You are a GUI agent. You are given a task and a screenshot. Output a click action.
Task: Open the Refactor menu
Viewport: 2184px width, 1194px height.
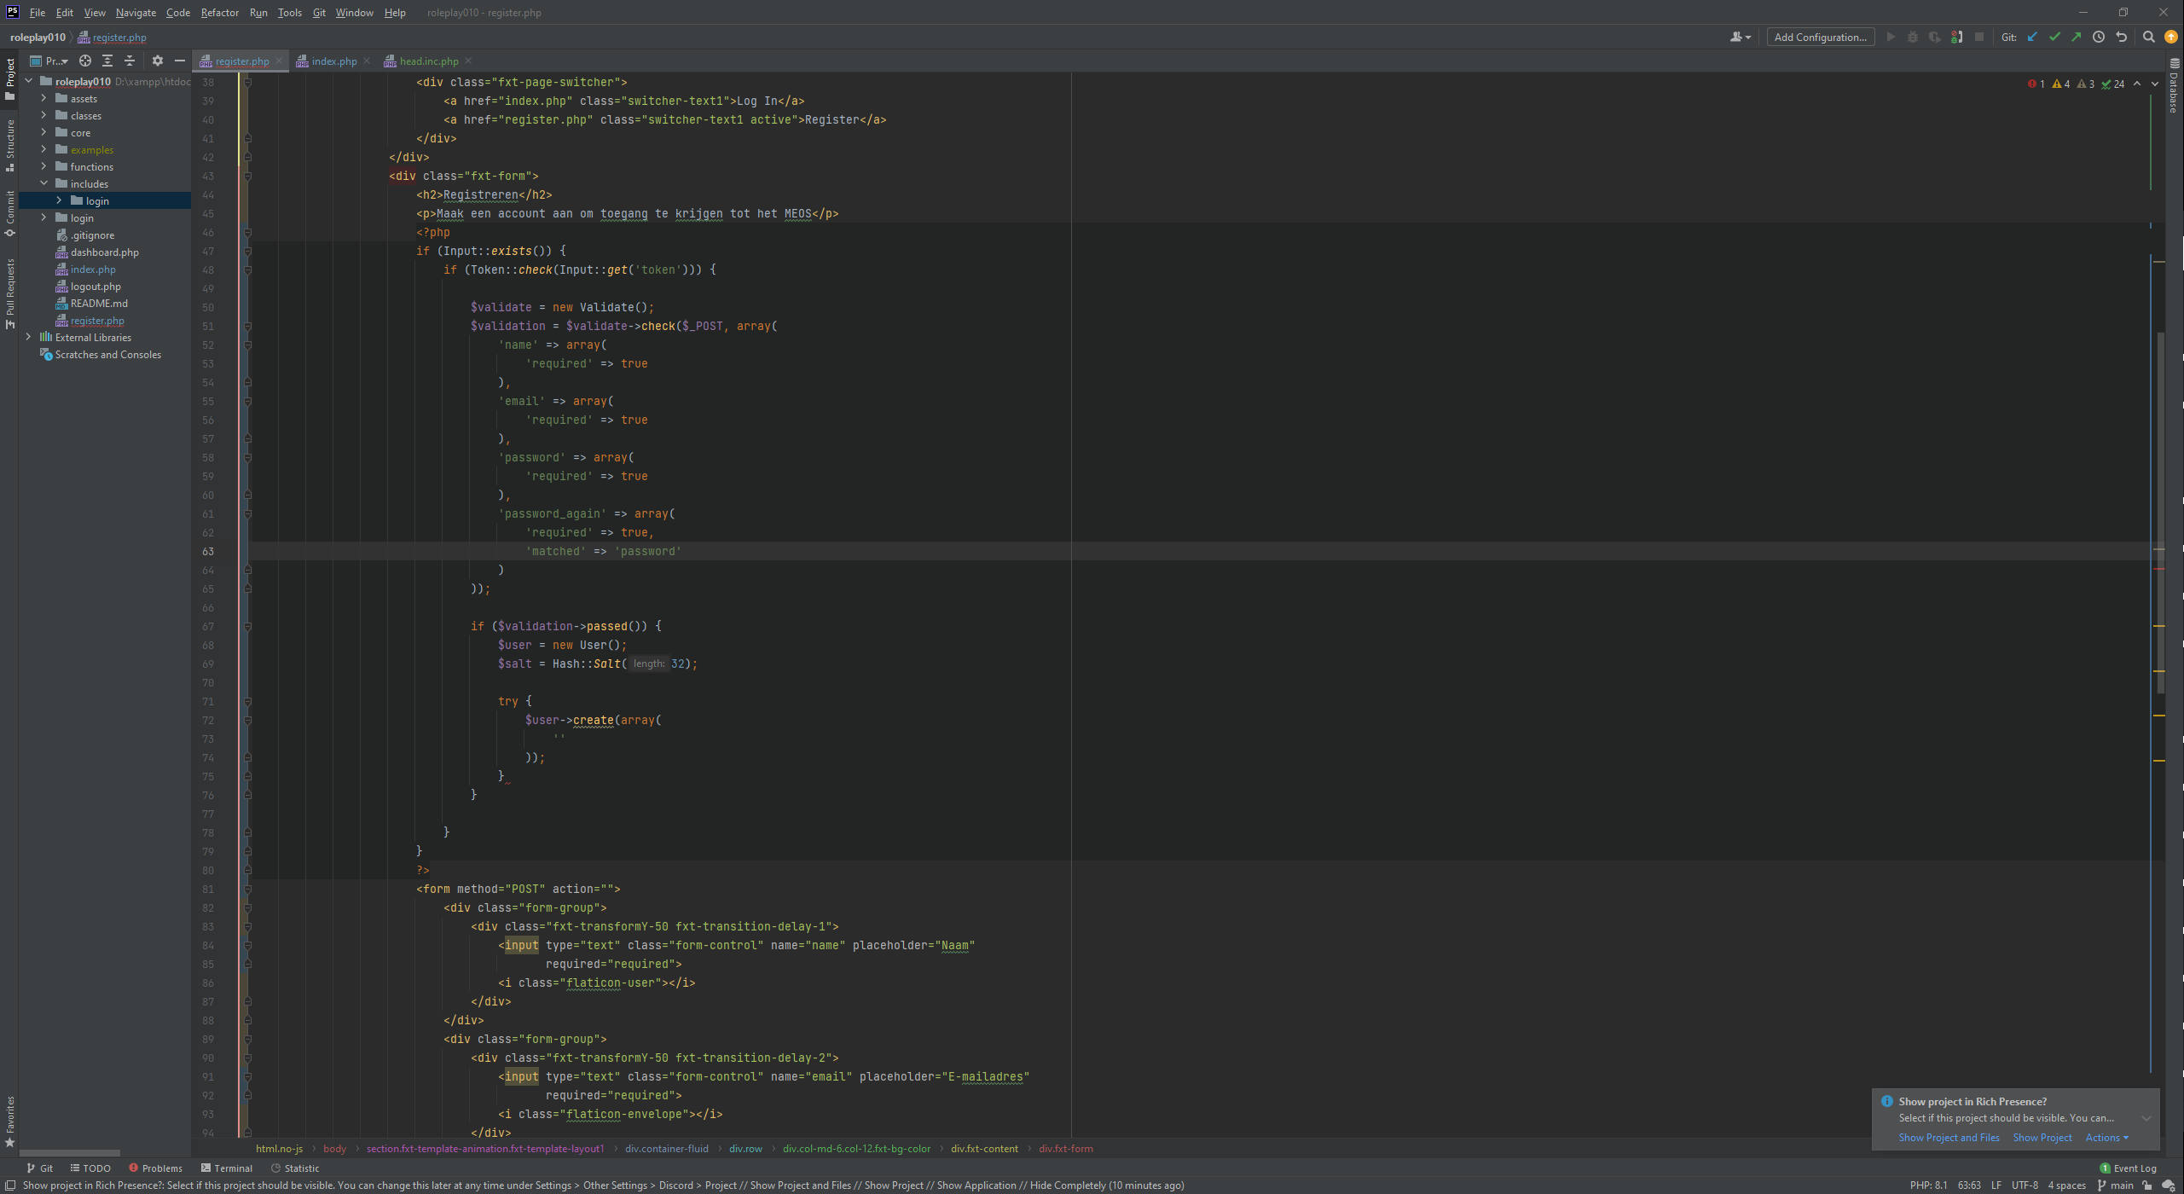(219, 13)
